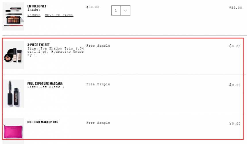Move En Fuego Set to Faves
247x144 pixels.
click(x=59, y=15)
